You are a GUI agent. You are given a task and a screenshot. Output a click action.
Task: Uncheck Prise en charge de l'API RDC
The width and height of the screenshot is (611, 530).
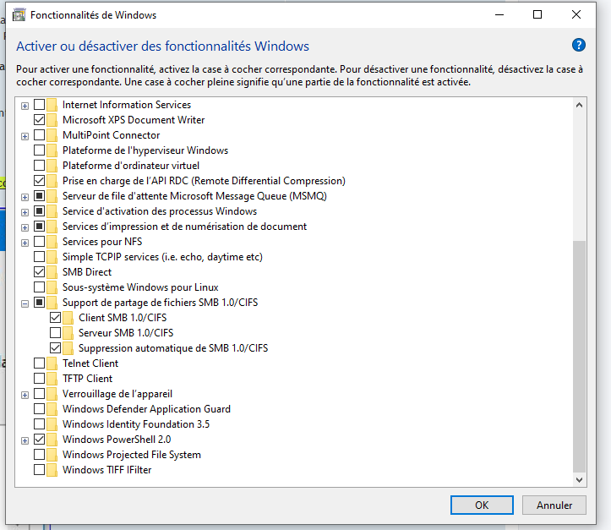40,180
